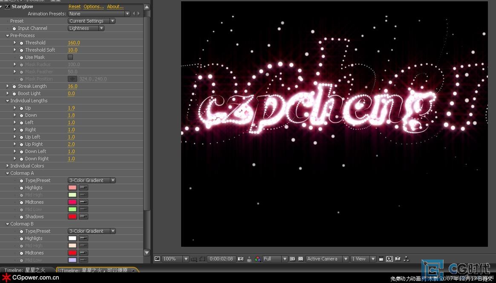Collapse the Colormap A group

pos(7,173)
